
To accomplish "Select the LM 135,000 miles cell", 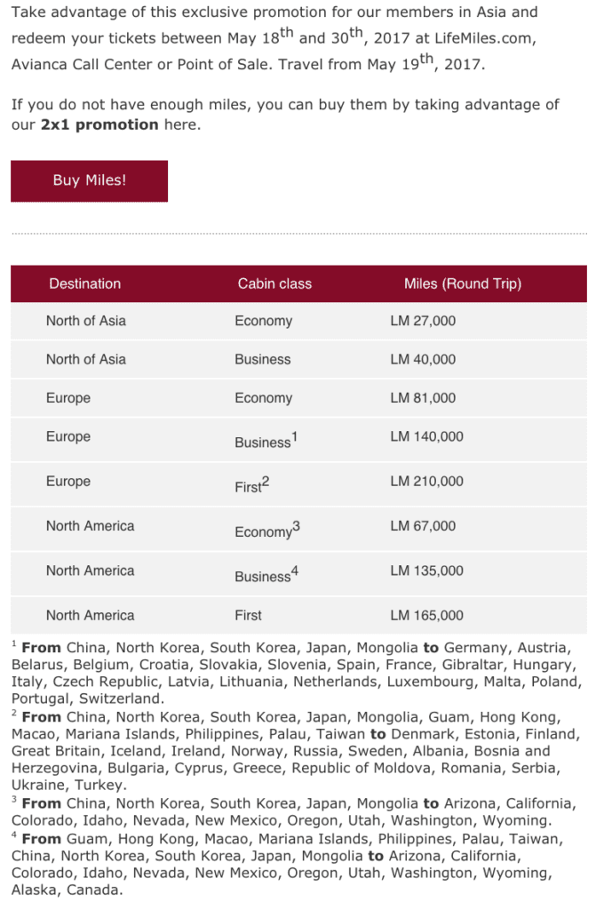I will pyautogui.click(x=426, y=571).
